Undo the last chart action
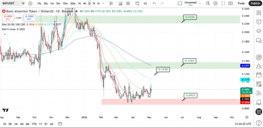263x128 pixels. point(154,3)
